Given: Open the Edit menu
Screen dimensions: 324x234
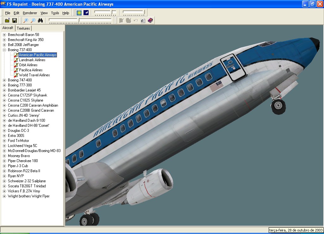Looking at the screenshot, I should point(16,13).
